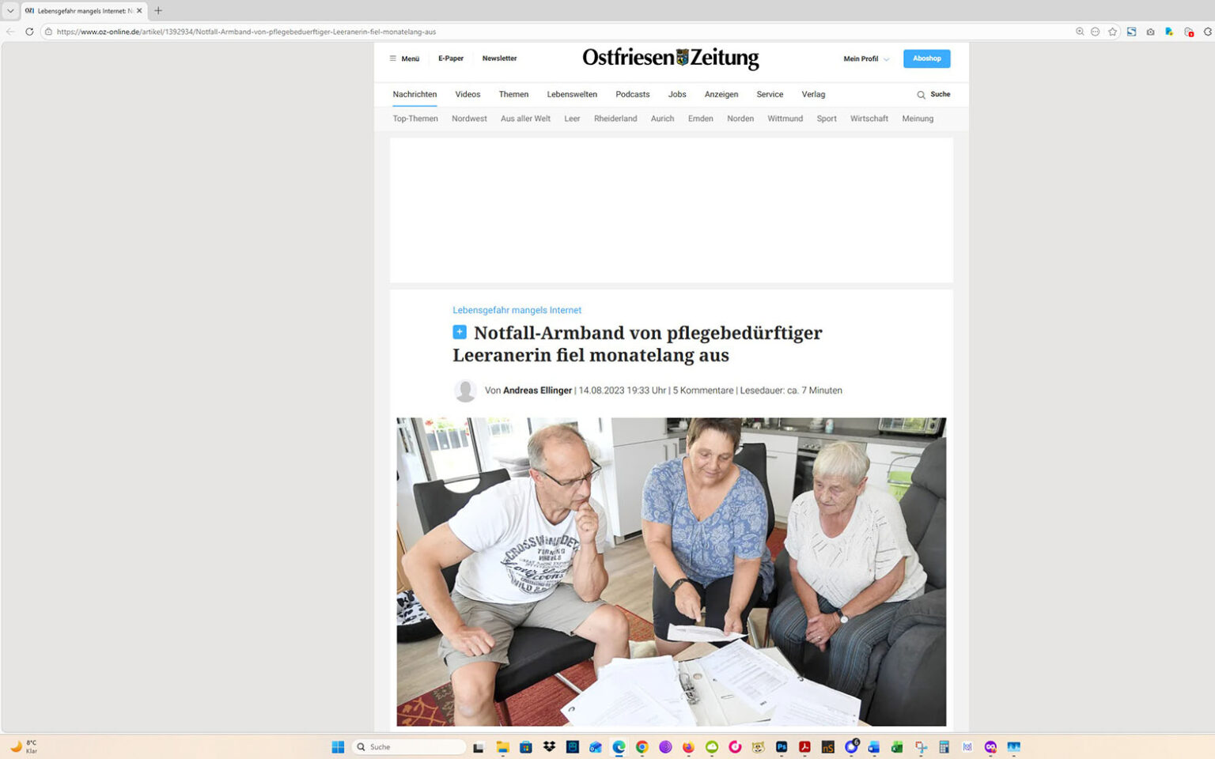
Task: Open Photoshop from the taskbar
Action: click(x=780, y=746)
